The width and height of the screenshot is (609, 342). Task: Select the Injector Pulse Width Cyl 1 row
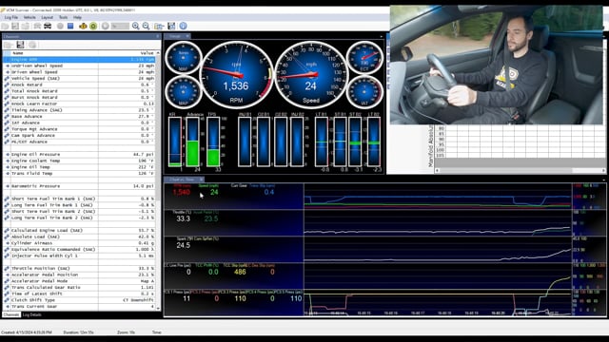coord(79,256)
